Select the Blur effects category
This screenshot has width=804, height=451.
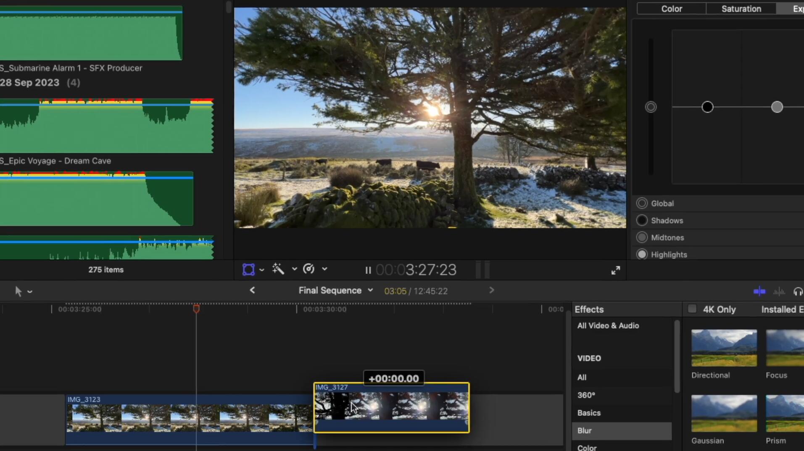pos(584,430)
